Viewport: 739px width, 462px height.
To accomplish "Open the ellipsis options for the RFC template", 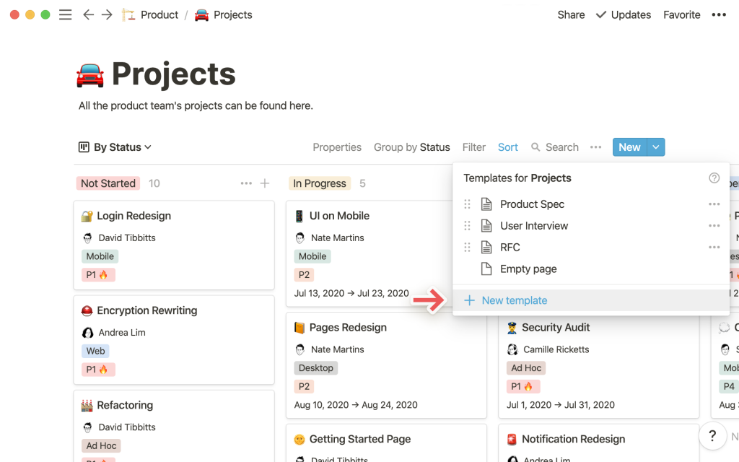I will coord(714,247).
